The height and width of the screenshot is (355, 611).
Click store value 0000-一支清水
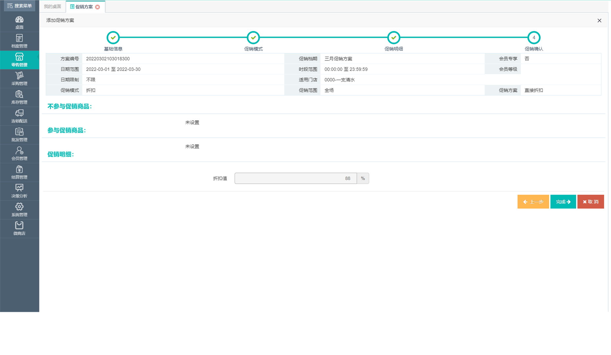340,80
